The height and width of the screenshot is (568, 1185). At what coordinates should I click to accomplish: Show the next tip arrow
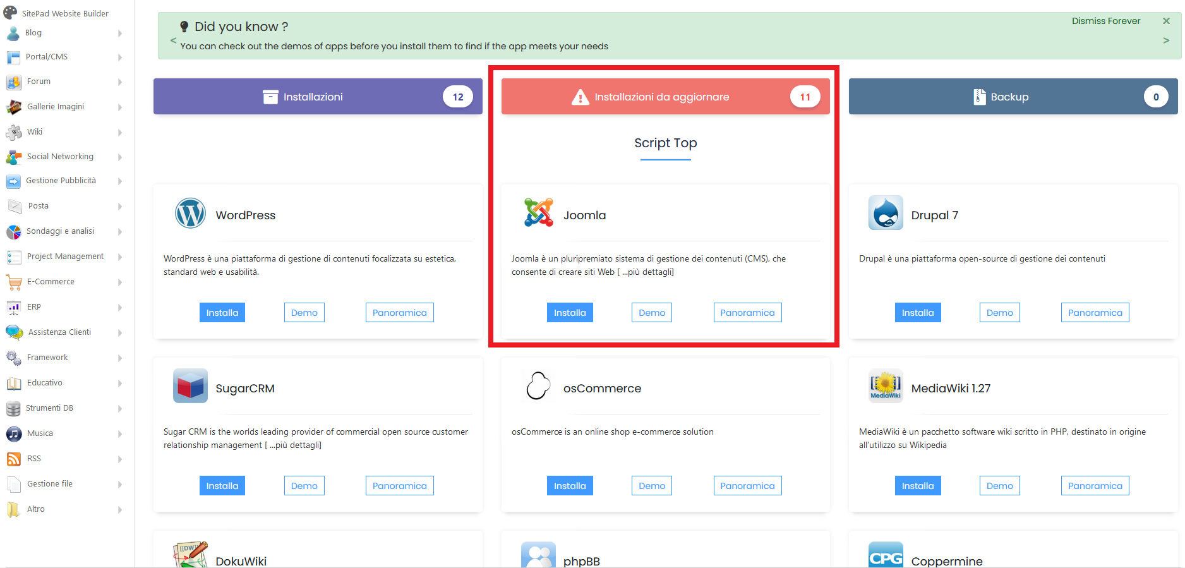click(x=1166, y=40)
